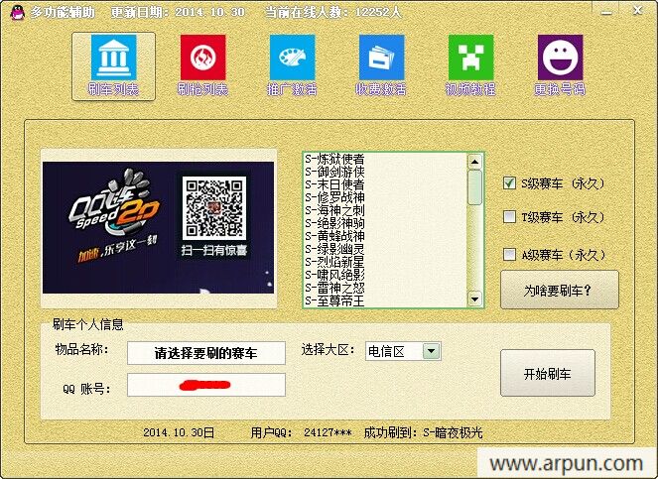Select S-绿影幽灵 in the list
This screenshot has height=479, width=658.
(x=334, y=250)
